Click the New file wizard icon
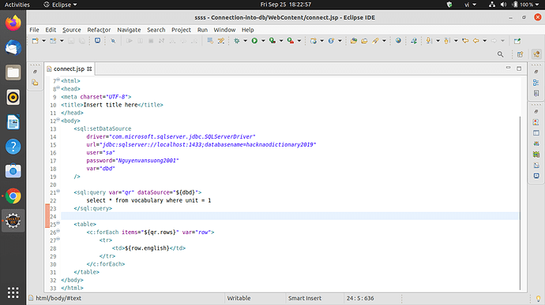 [x=35, y=41]
